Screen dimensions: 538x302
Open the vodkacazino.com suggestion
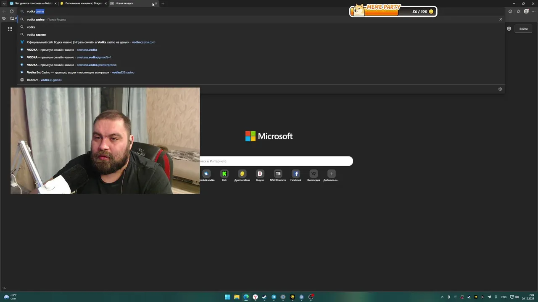click(x=261, y=42)
